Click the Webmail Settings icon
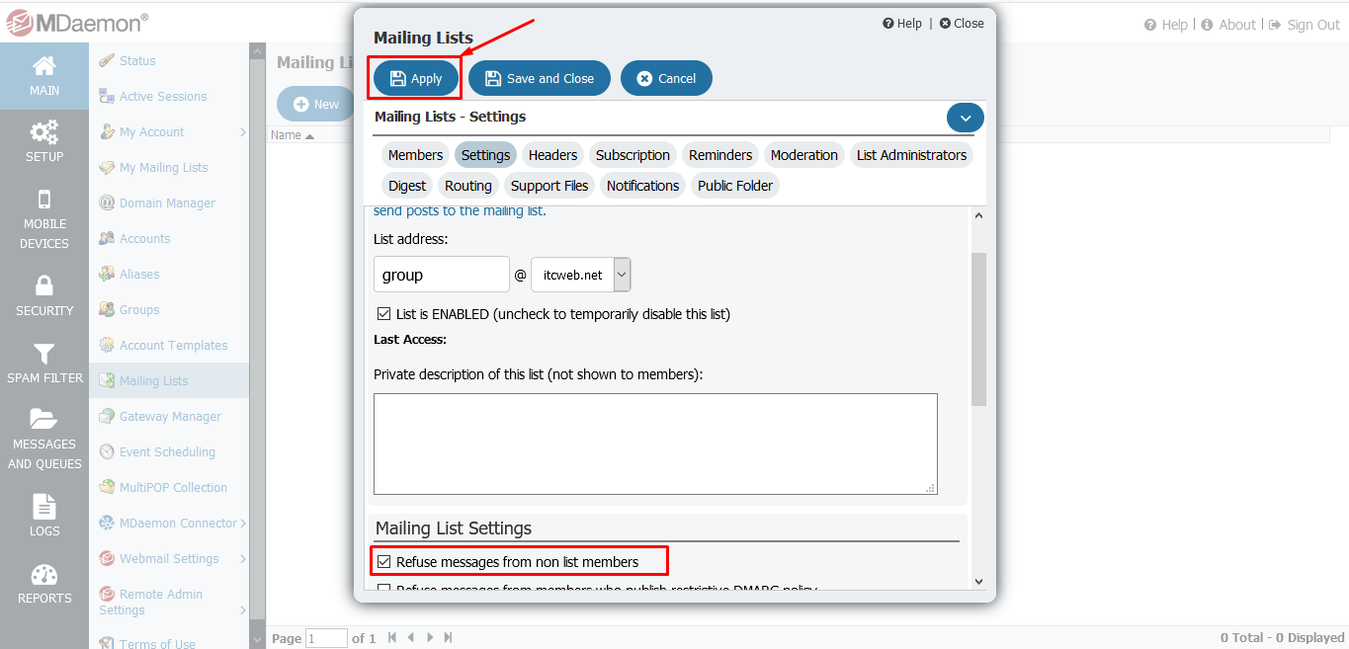Screen dimensions: 1349x649 click(x=107, y=558)
